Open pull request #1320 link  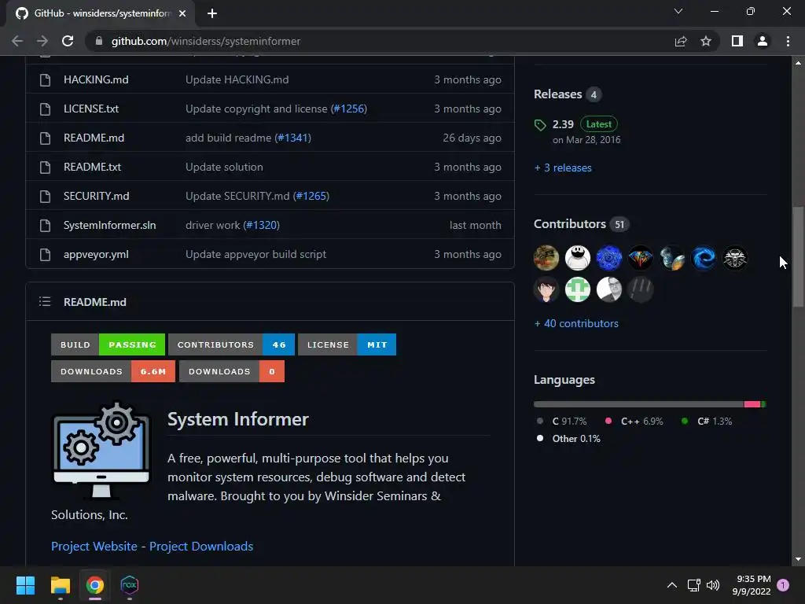[x=261, y=225]
